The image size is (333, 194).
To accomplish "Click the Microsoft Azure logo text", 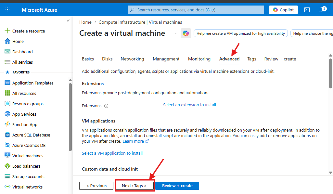I will [39, 10].
